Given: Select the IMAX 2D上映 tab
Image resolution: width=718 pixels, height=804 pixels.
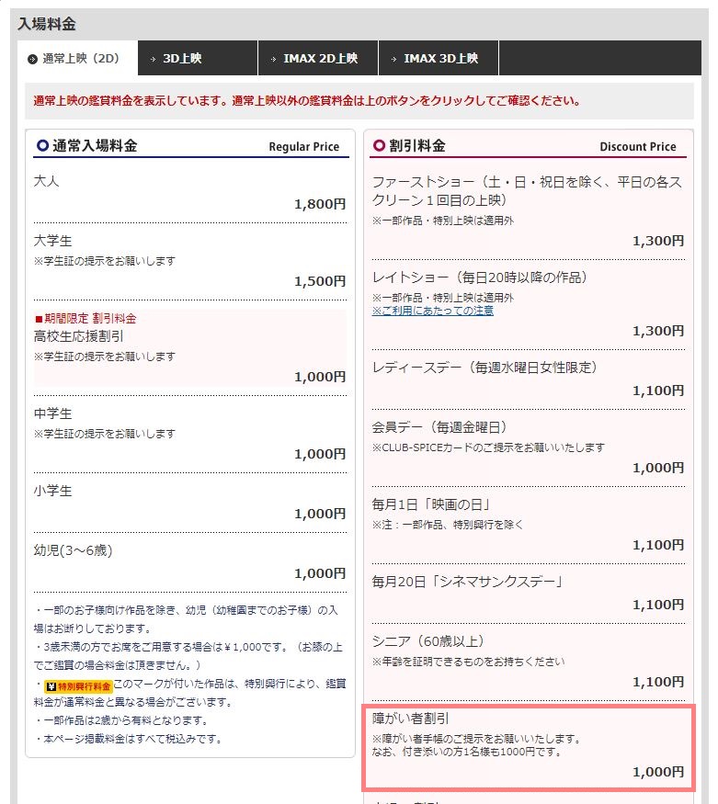Looking at the screenshot, I should [x=320, y=58].
